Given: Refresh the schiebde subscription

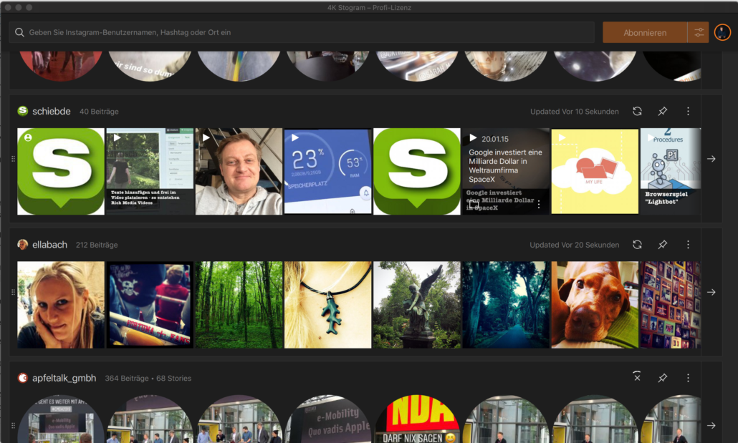Looking at the screenshot, I should [637, 112].
